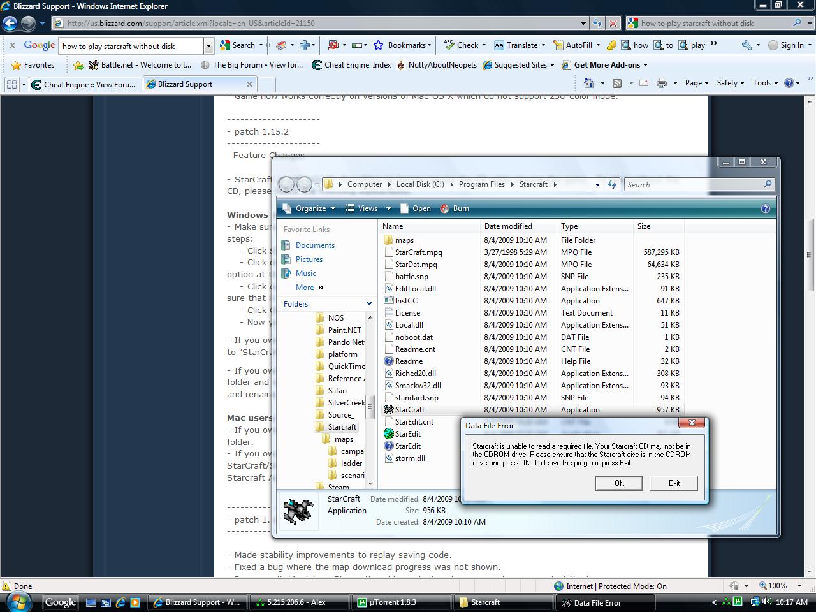Click the Home icon in IE command bar

tap(589, 83)
